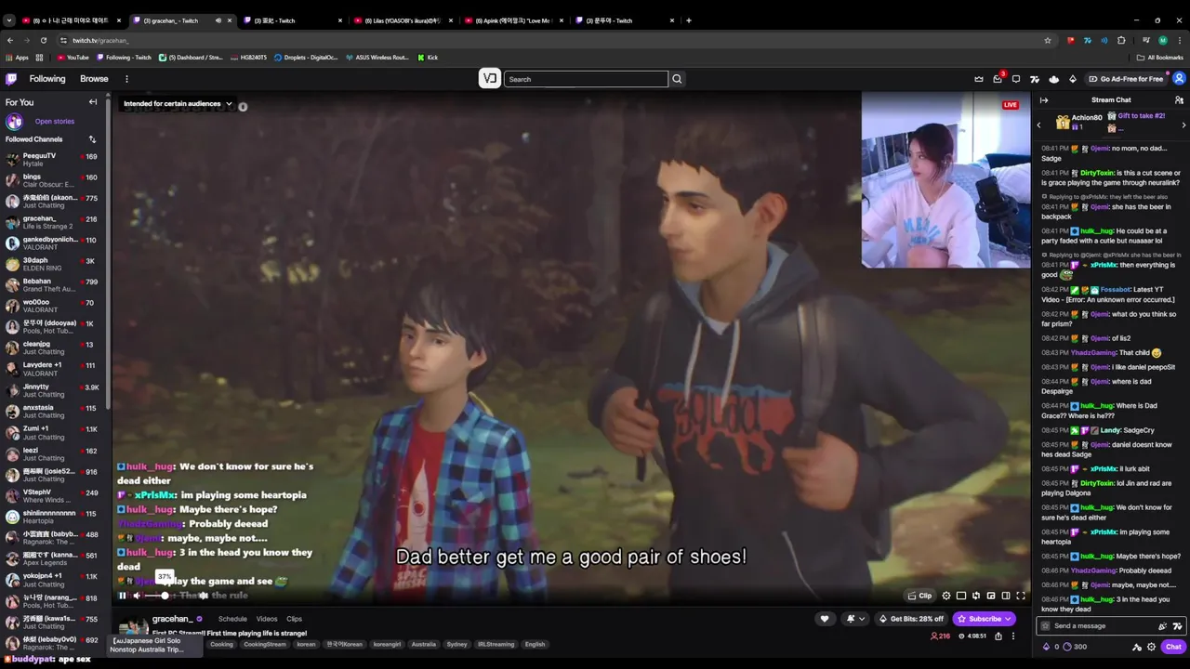The image size is (1190, 669).
Task: Open the Videos tab of channel
Action: [x=267, y=619]
